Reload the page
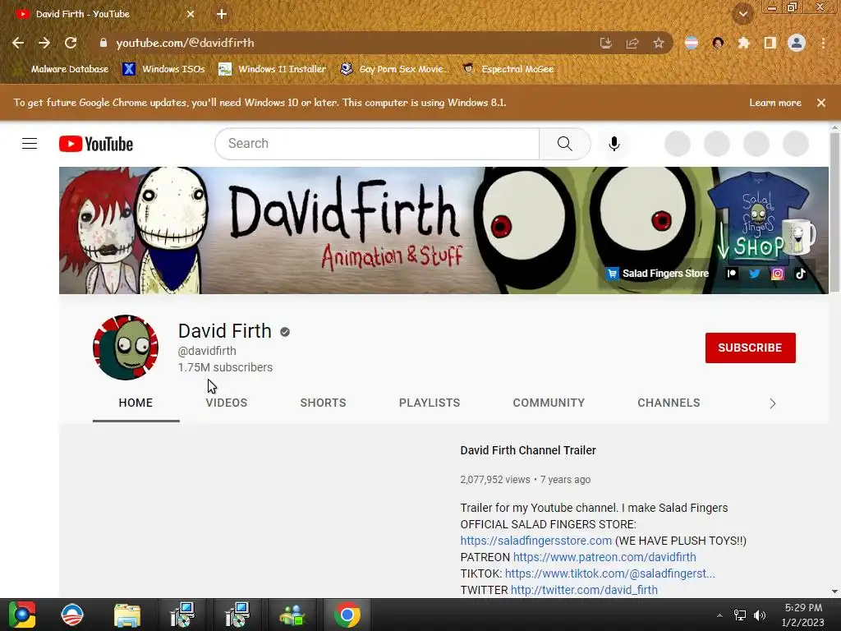Screen dimensions: 841x631 click(x=71, y=43)
